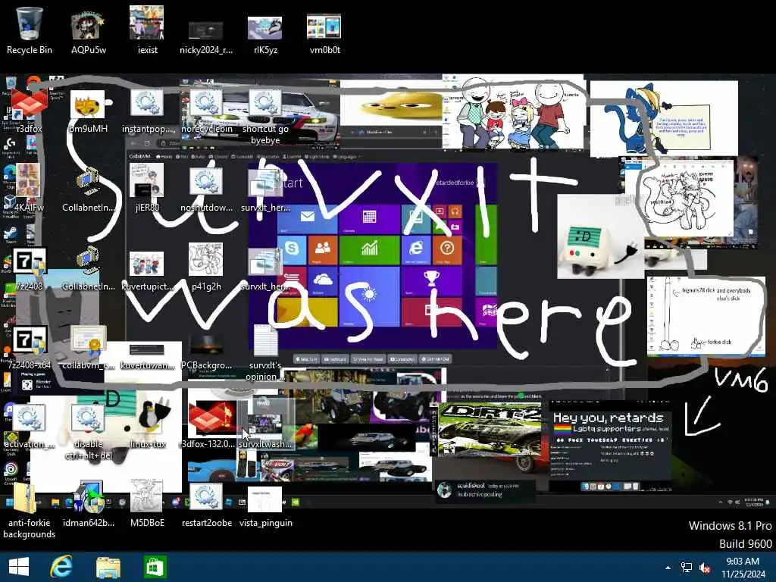The height and width of the screenshot is (582, 776).
Task: Open the Windows Start button
Action: [x=19, y=567]
